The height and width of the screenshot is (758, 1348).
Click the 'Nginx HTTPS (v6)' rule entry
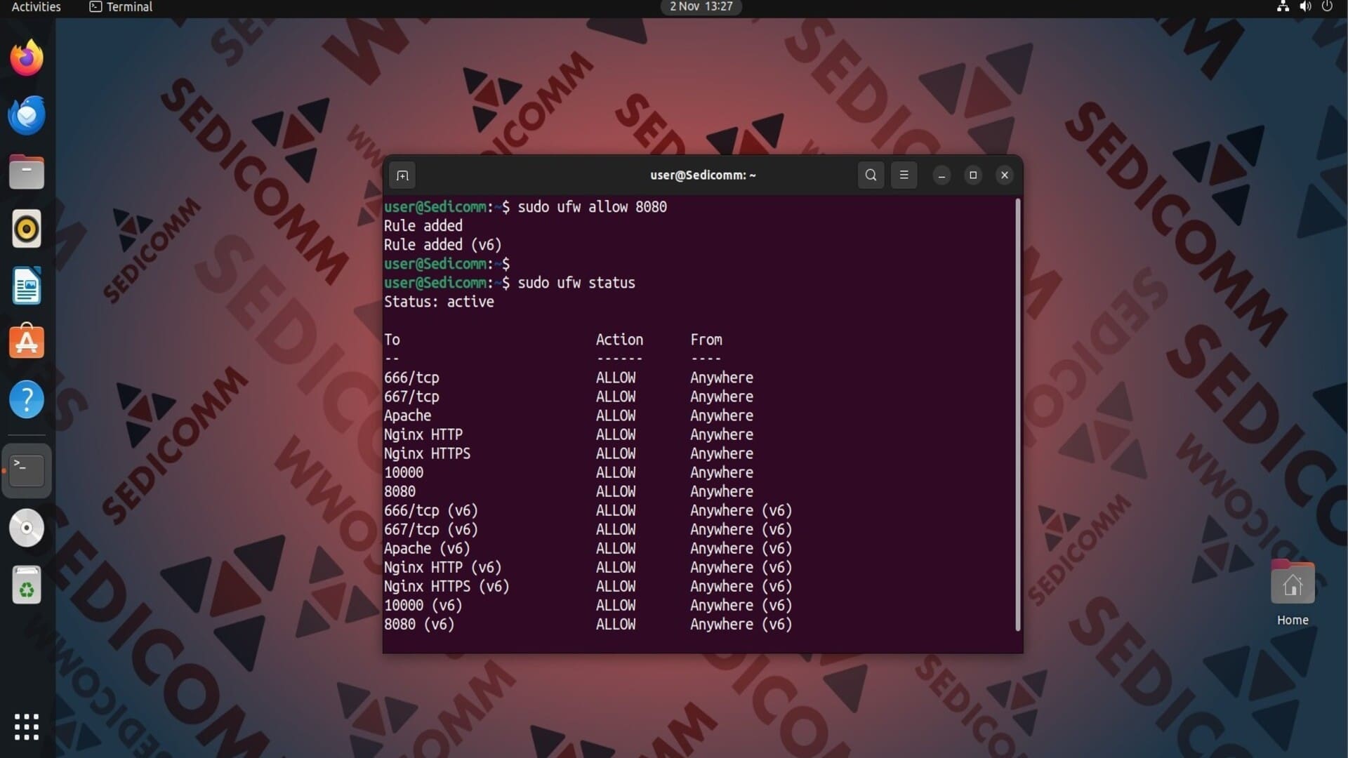click(447, 587)
